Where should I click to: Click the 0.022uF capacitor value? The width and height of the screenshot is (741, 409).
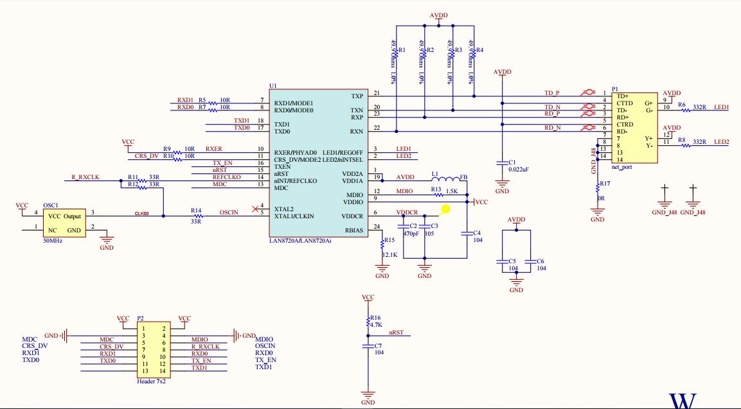519,169
